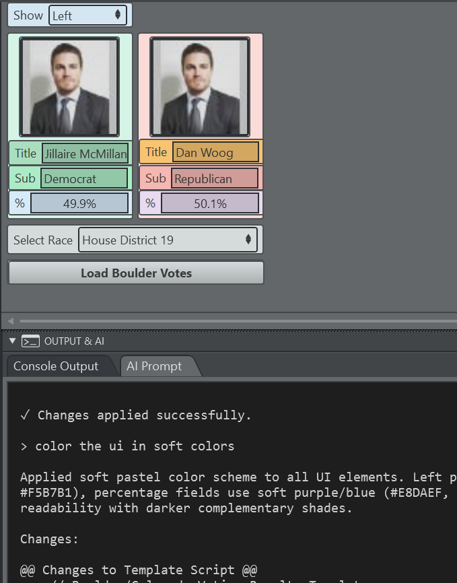Click the AI output text area

229,485
